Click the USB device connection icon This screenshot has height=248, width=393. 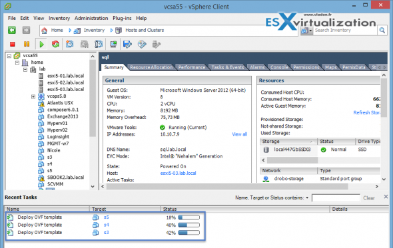click(157, 45)
